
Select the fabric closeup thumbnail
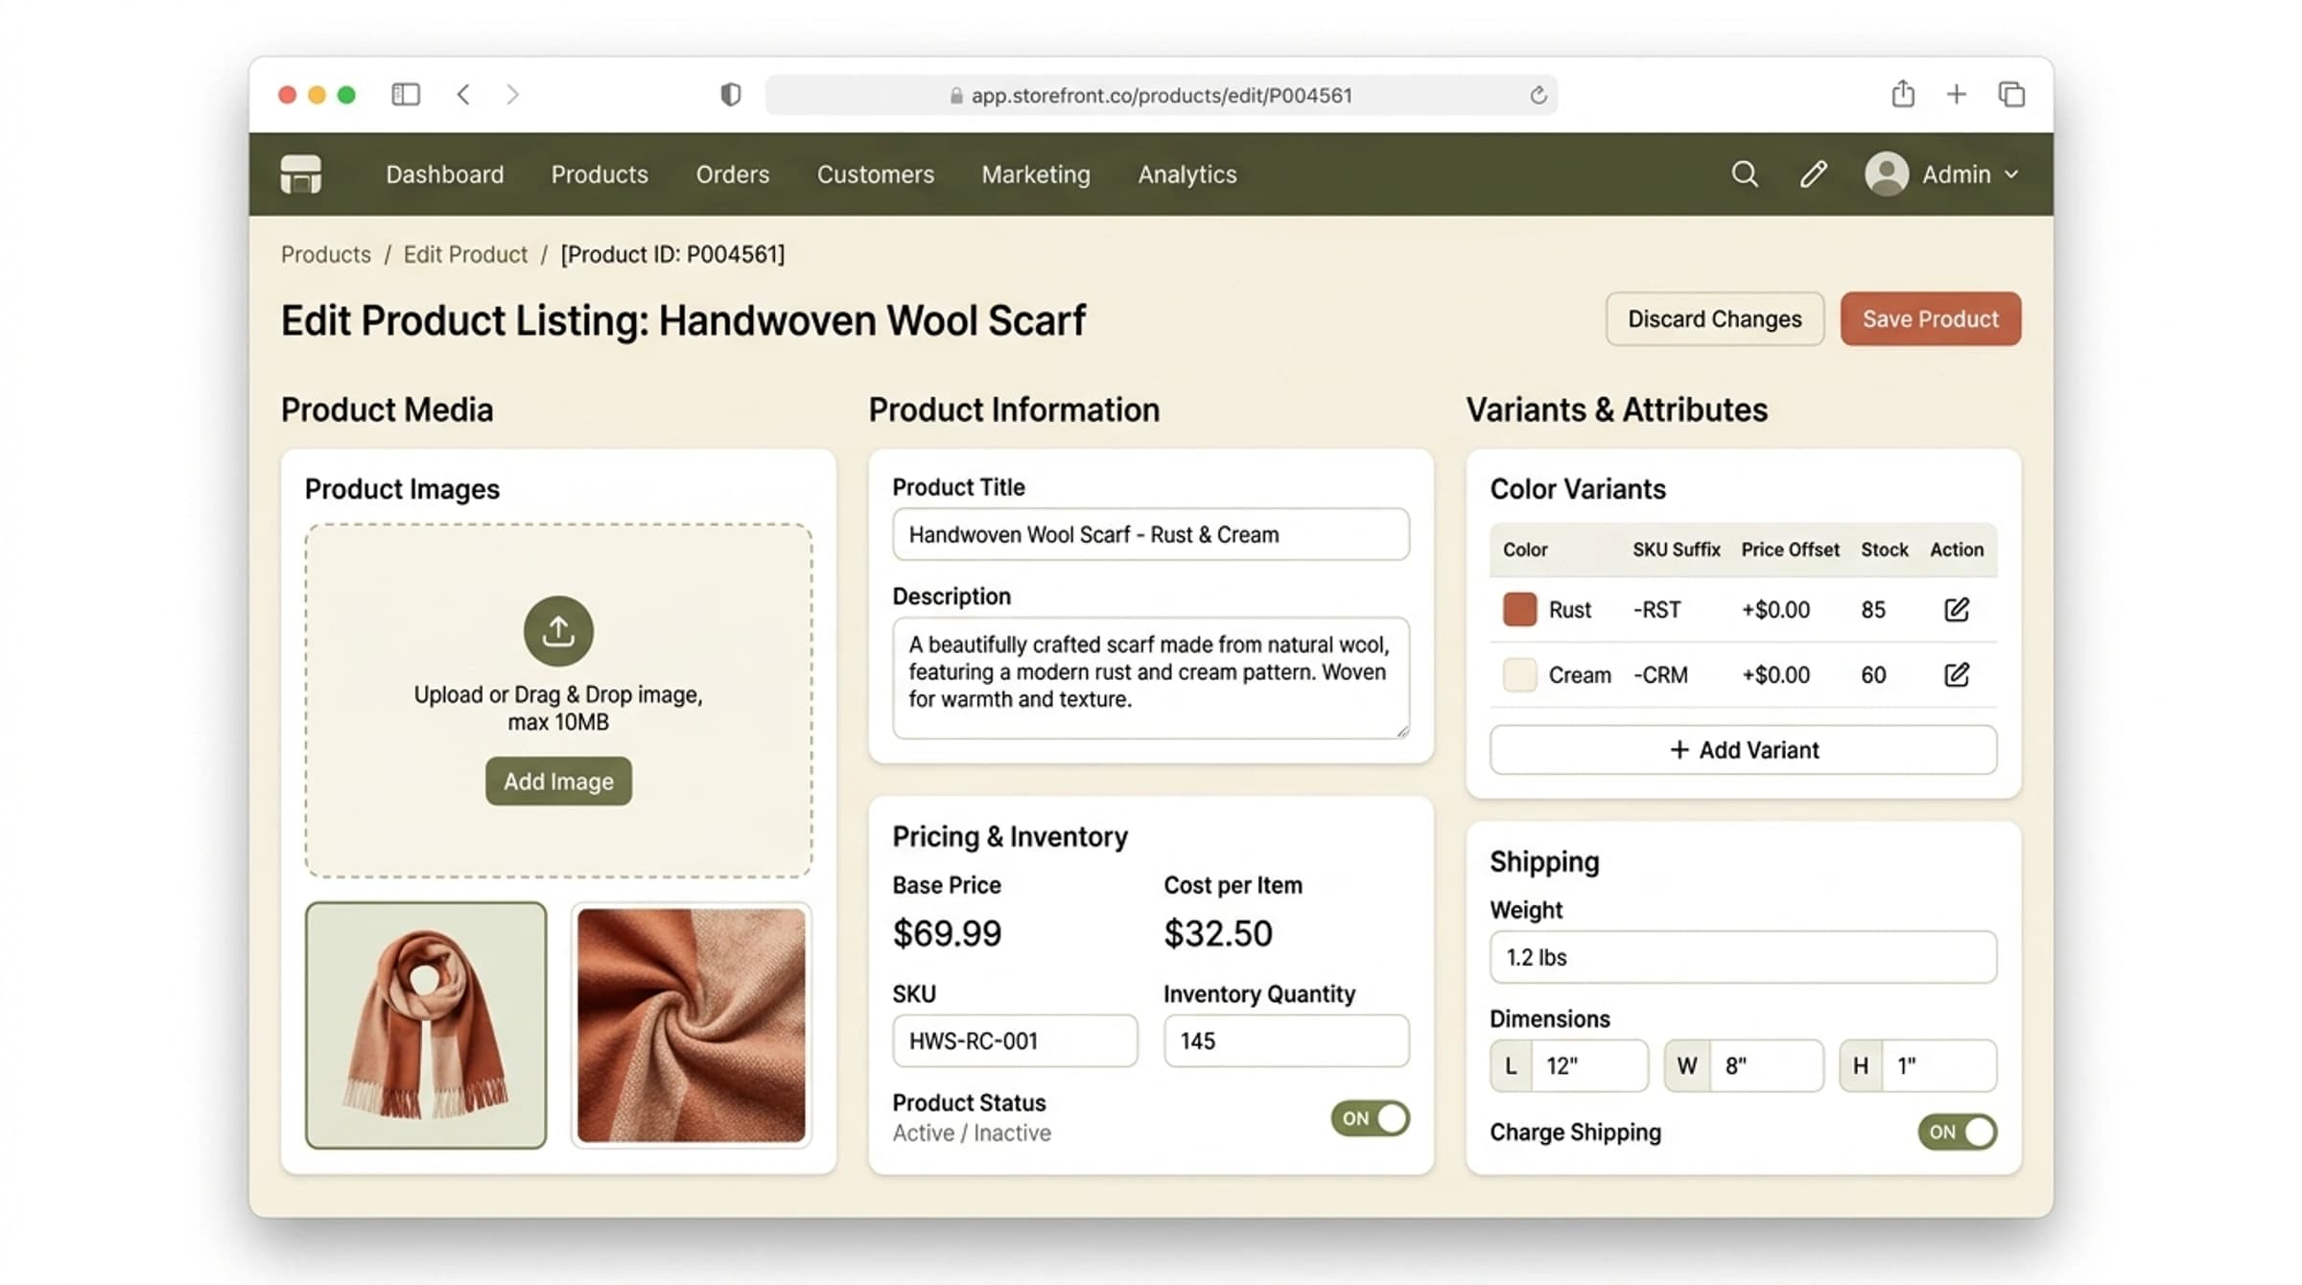(x=691, y=1025)
